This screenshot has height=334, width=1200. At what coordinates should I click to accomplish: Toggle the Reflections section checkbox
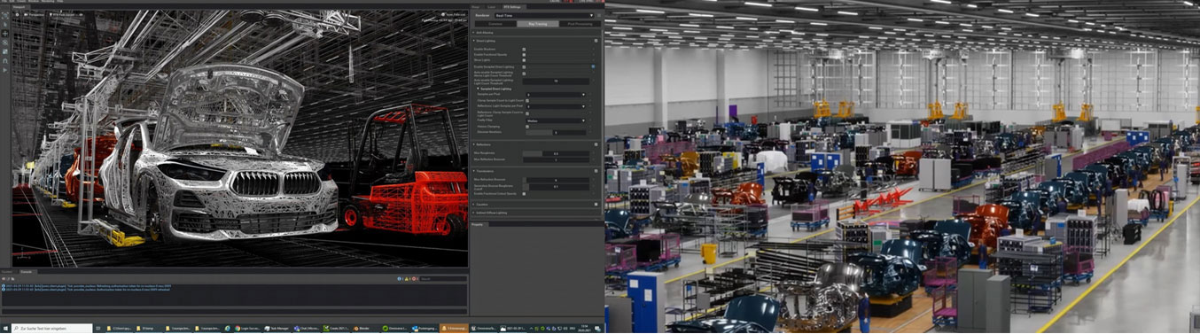pyautogui.click(x=596, y=144)
